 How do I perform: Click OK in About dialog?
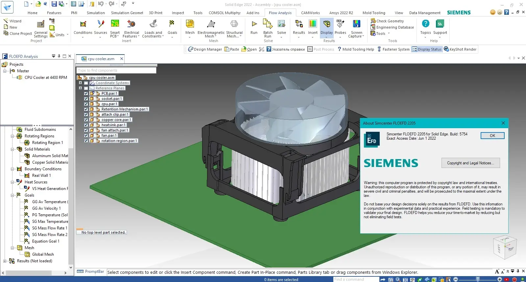(x=492, y=136)
